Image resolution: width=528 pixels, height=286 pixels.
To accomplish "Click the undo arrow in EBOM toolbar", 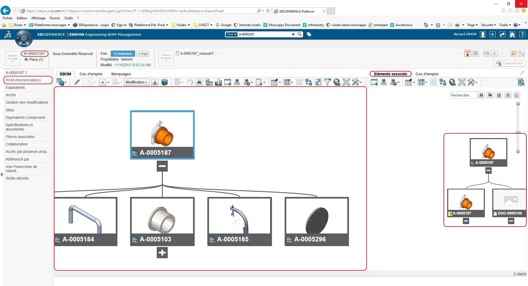I will coord(190,82).
